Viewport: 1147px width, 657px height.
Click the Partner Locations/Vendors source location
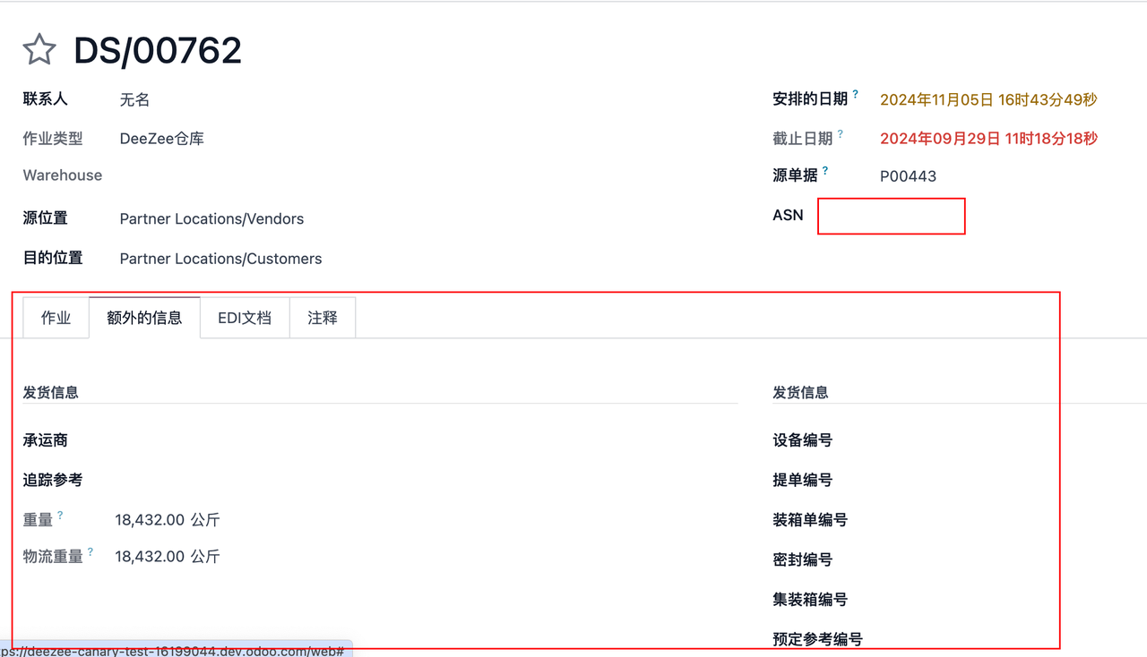(x=211, y=219)
